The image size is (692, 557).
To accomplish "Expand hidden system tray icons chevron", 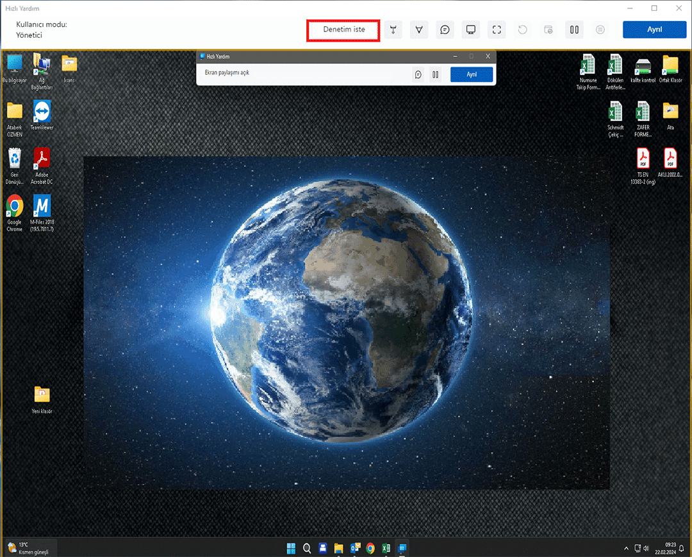I will [626, 549].
